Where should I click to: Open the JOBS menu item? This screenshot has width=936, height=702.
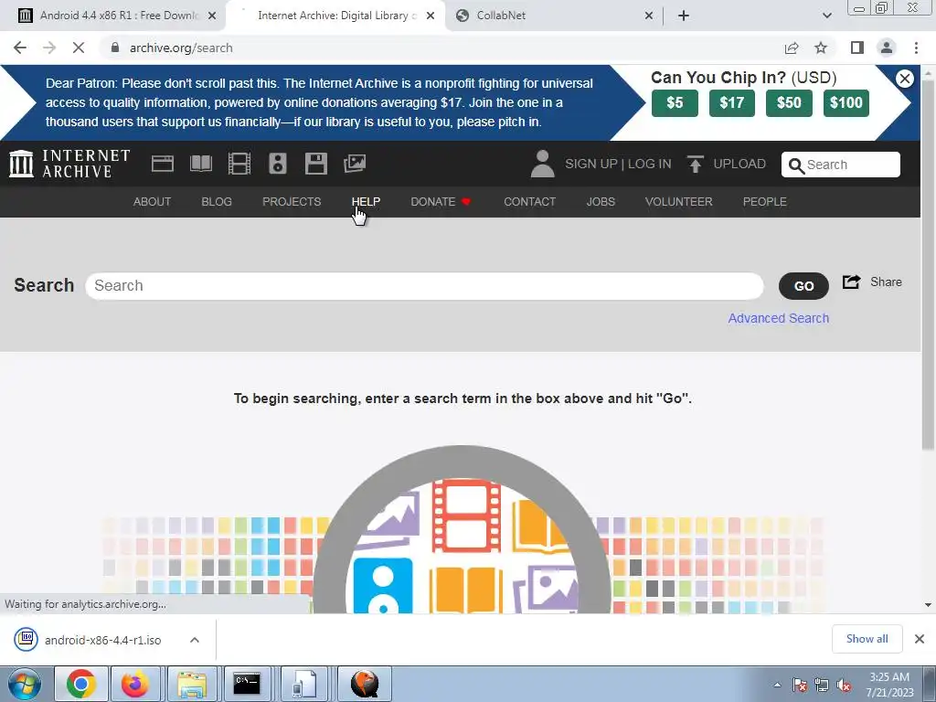[x=601, y=202]
